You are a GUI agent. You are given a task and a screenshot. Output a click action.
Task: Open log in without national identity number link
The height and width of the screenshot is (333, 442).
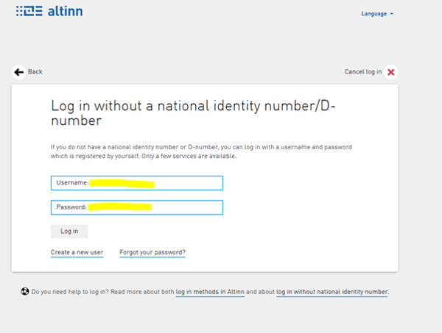point(331,292)
